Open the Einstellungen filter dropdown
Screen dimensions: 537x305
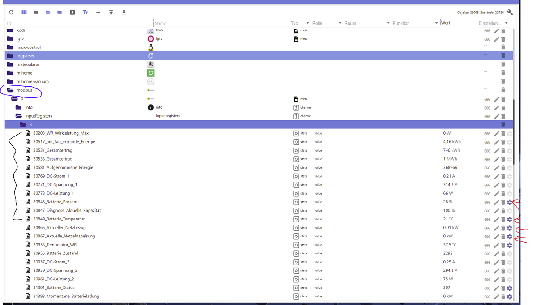pyautogui.click(x=494, y=23)
